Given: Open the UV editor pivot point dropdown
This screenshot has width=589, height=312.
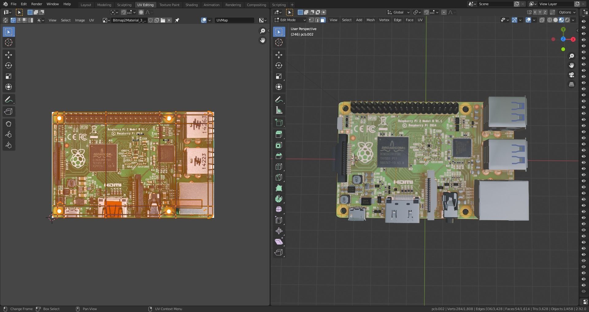Looking at the screenshot, I should (114, 12).
